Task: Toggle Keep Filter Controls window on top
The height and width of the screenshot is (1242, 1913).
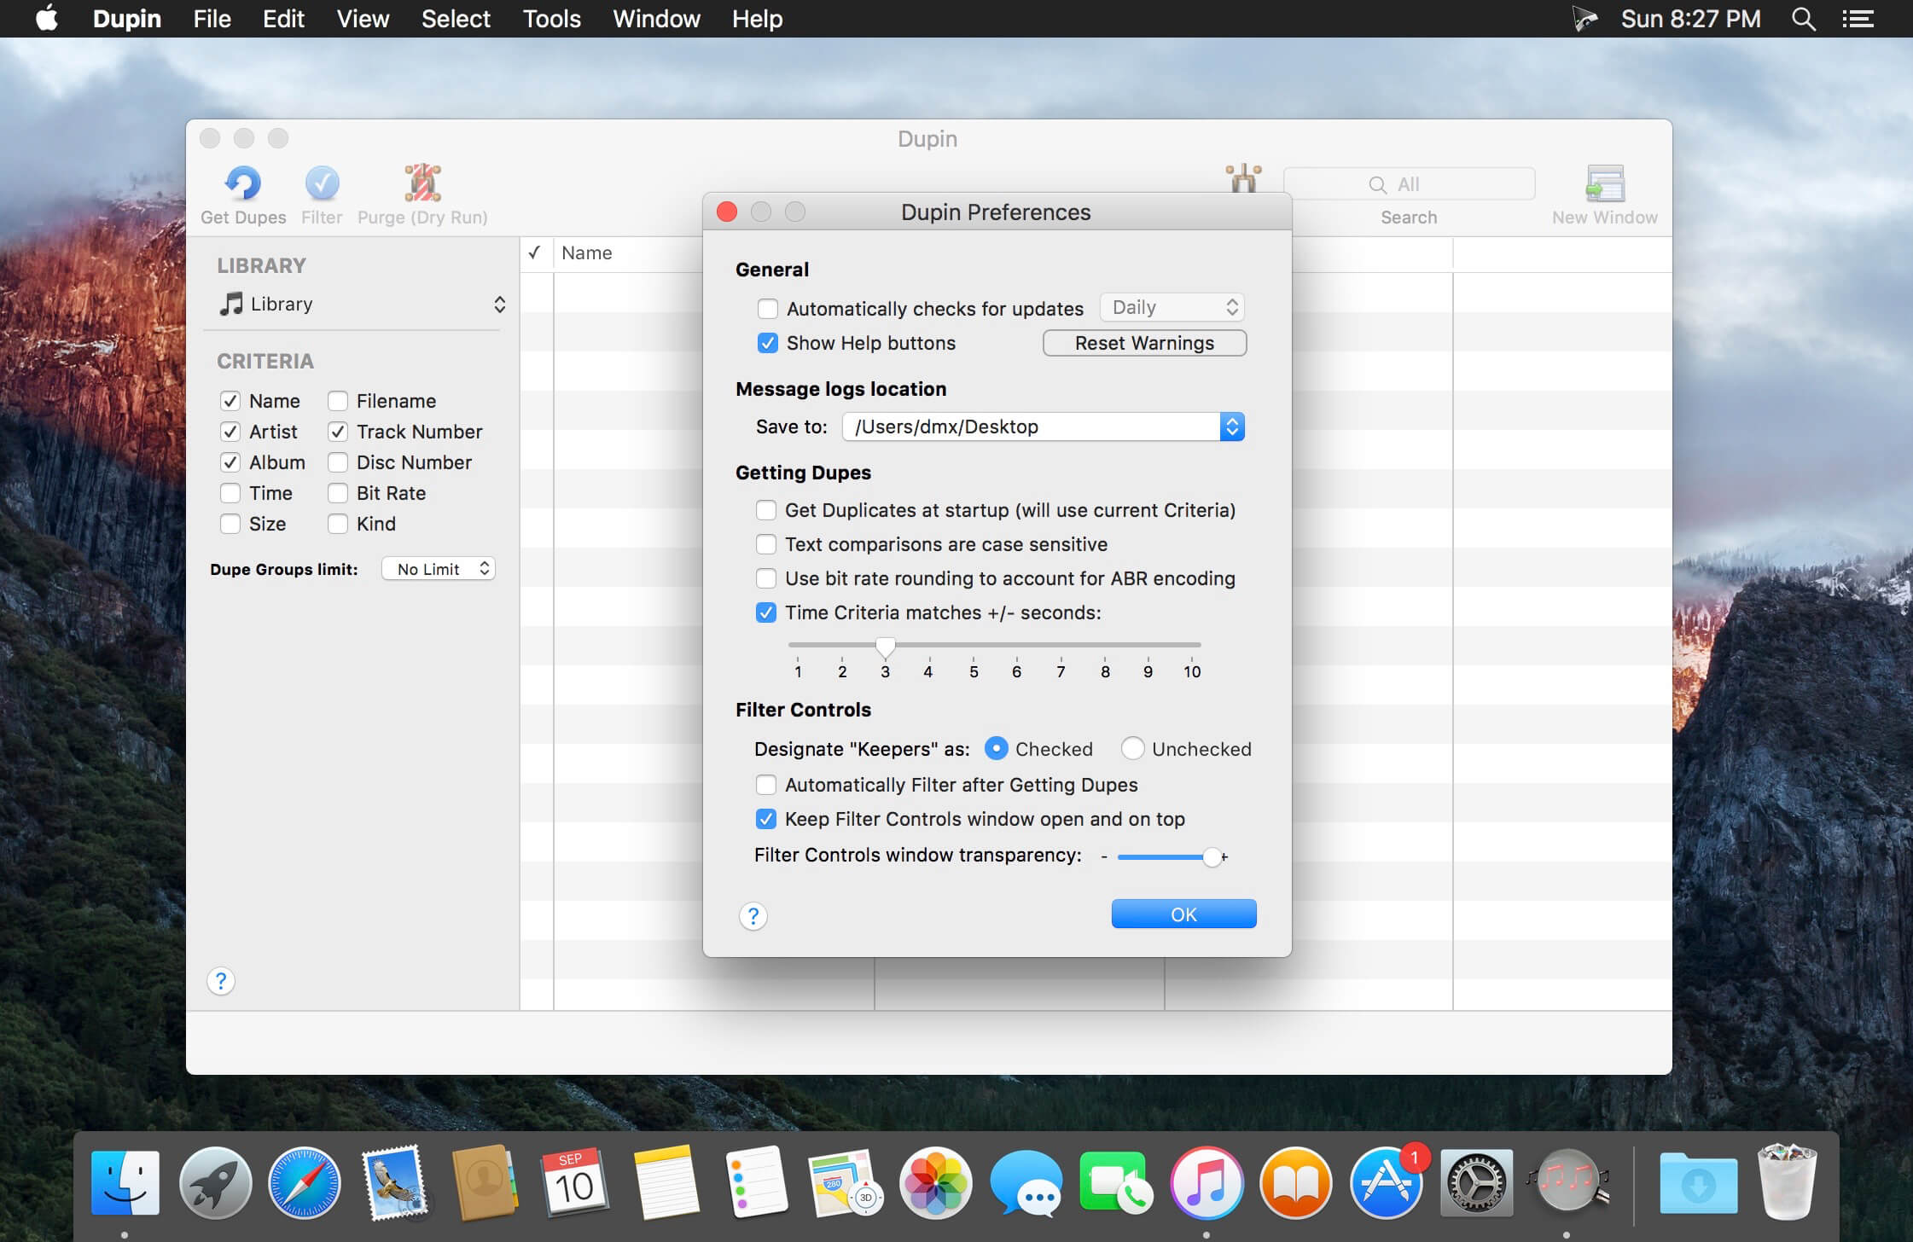Action: pos(766,819)
